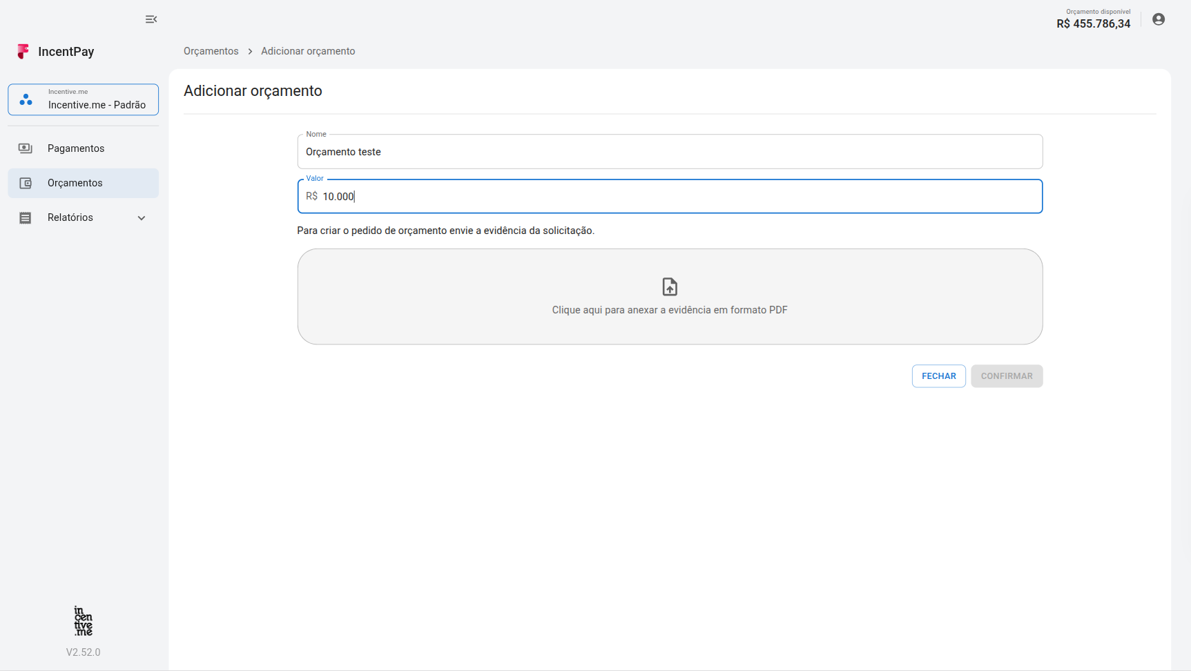Focus the Nome input field
Screen dimensions: 1191x671
(x=670, y=152)
